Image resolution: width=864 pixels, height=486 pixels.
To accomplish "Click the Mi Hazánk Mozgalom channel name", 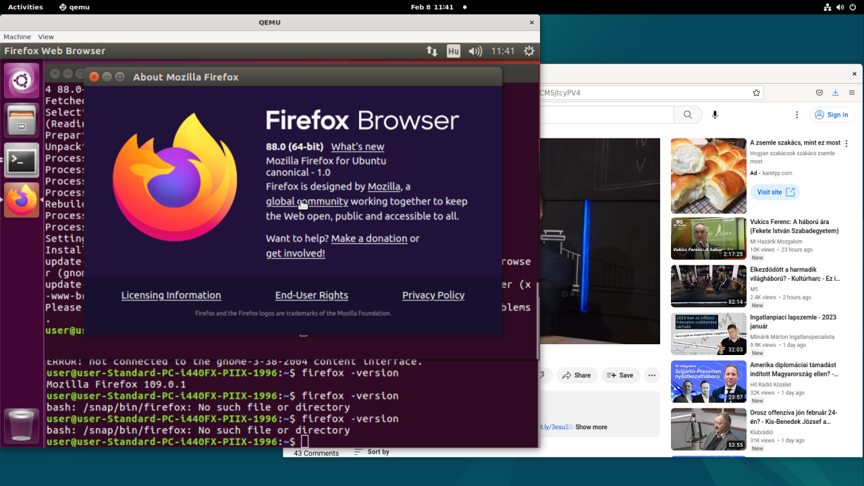I will [776, 242].
